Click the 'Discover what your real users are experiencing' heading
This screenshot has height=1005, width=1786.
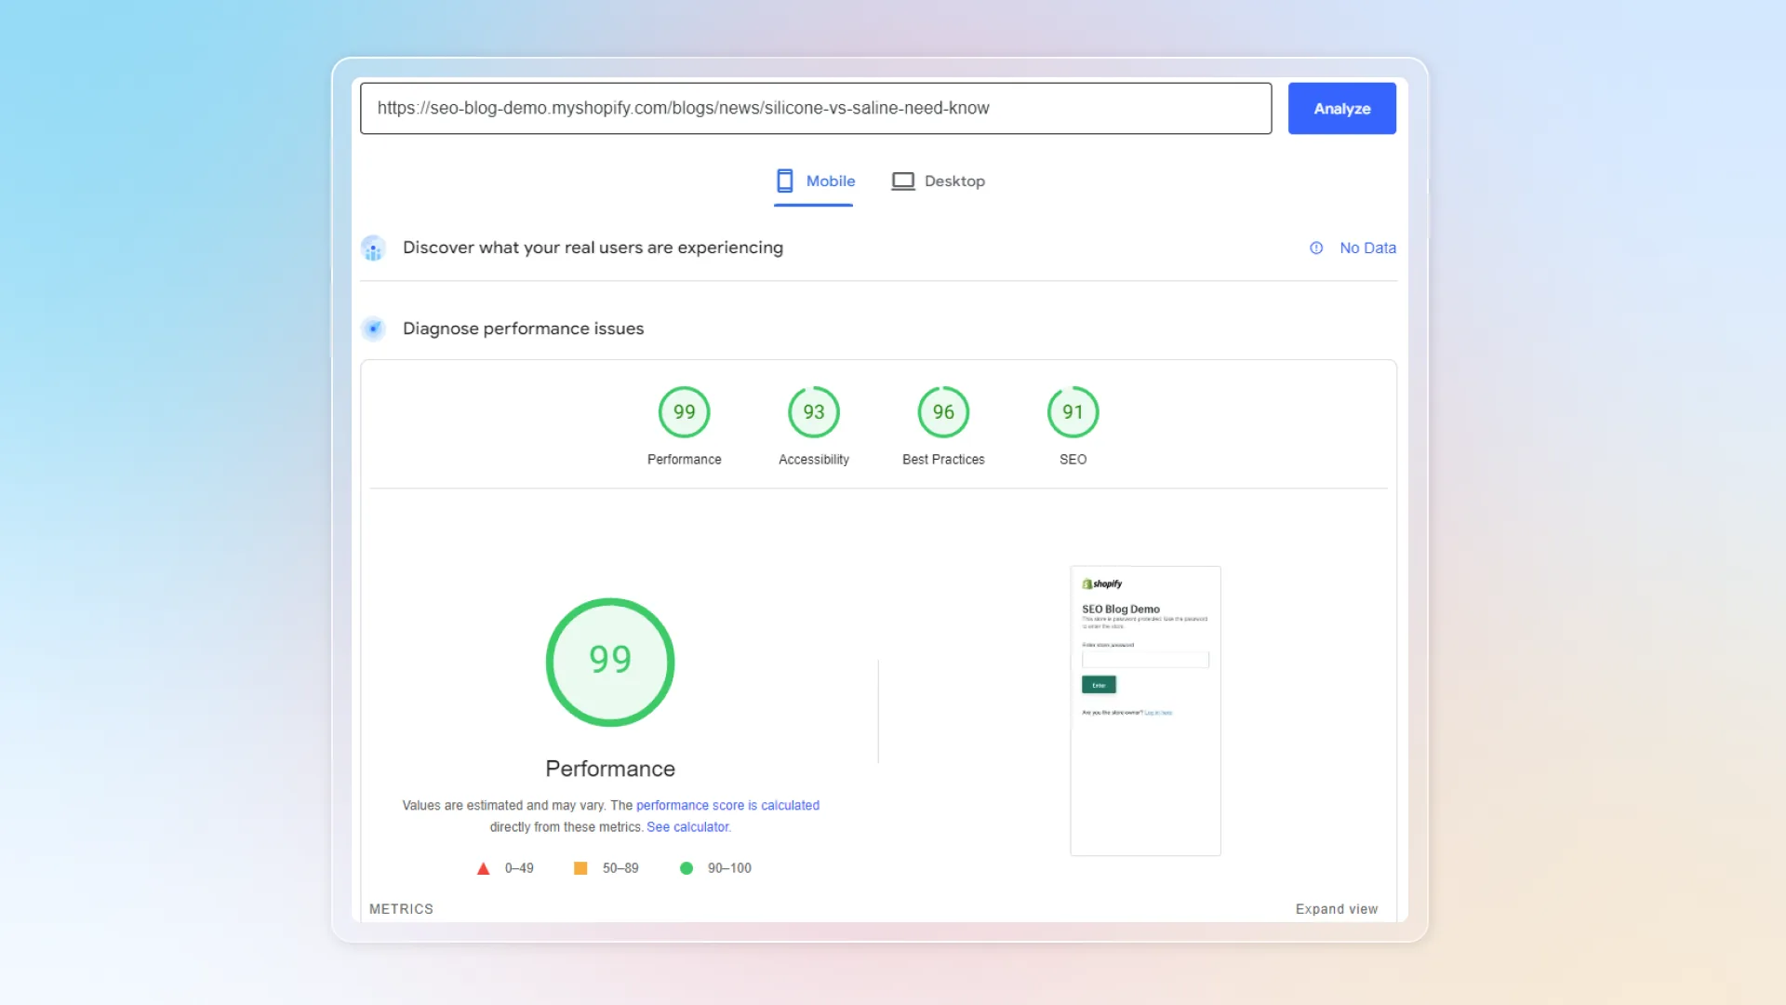tap(593, 248)
